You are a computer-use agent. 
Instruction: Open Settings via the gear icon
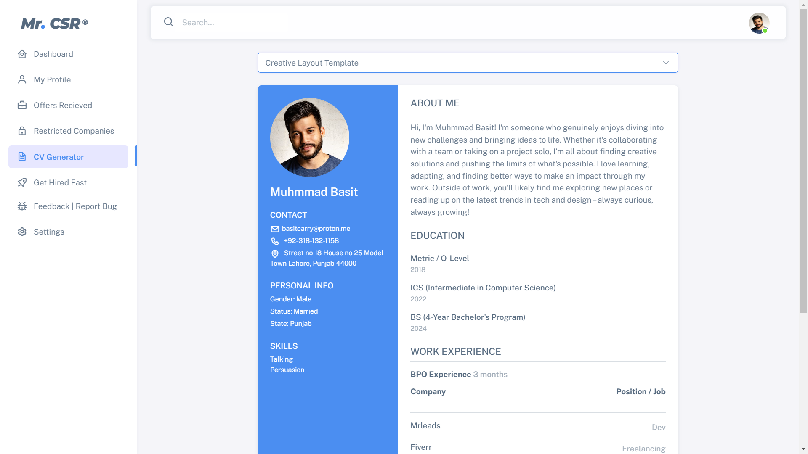(22, 232)
